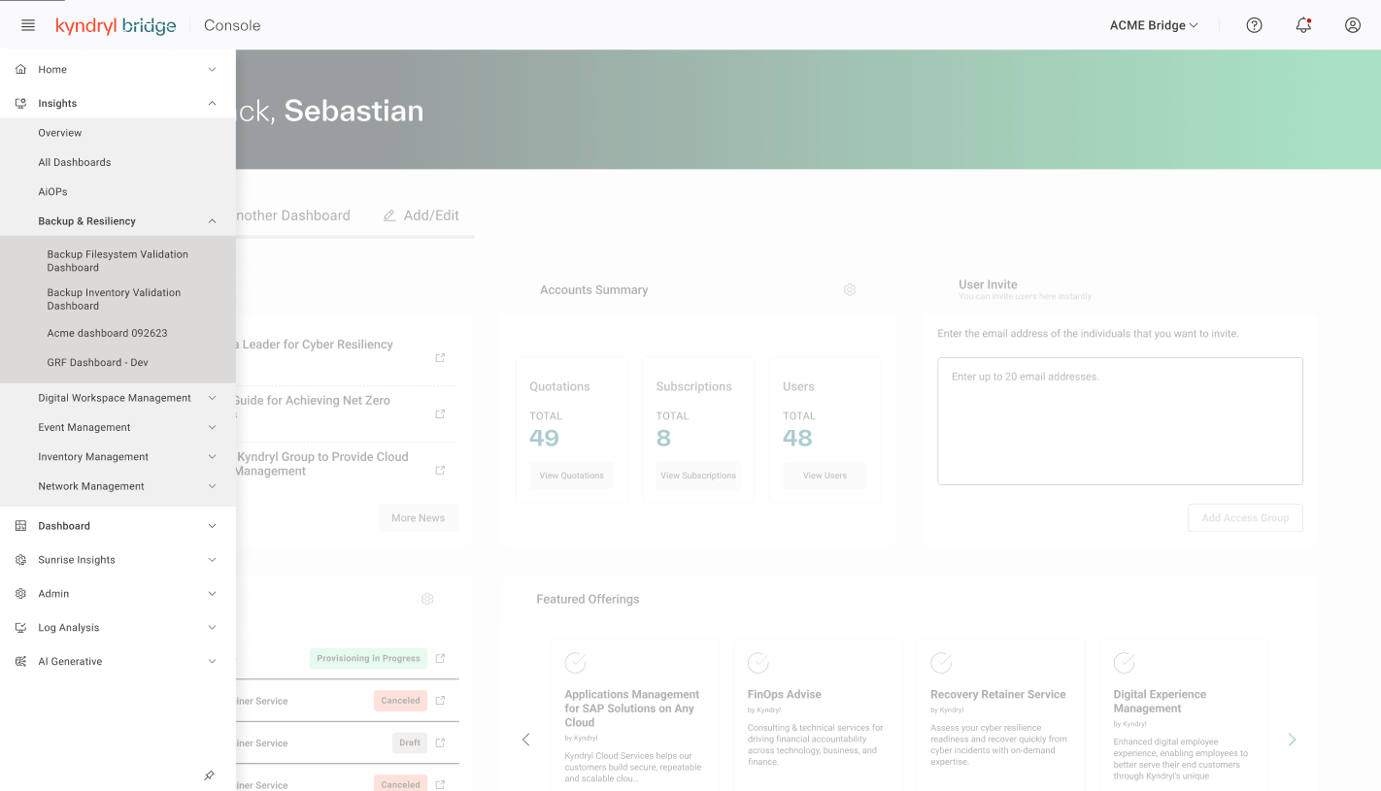Expand the Network Management submenu
This screenshot has width=1381, height=791.
click(x=118, y=486)
